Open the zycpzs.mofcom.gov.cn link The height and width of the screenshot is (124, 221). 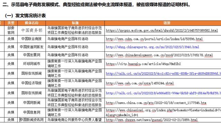pos(162,31)
